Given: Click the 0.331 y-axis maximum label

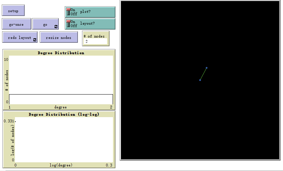Looking at the screenshot, I should click(9, 121).
